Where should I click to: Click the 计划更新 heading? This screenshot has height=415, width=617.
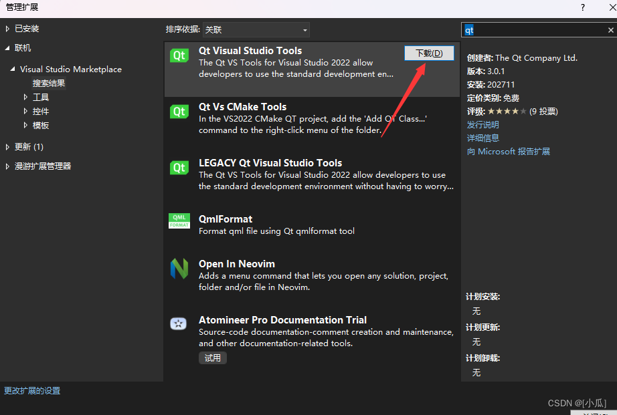tap(482, 327)
